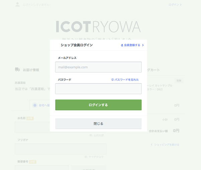The width and height of the screenshot is (201, 170).
Task: Click the パスワード input field
Action: click(x=98, y=89)
